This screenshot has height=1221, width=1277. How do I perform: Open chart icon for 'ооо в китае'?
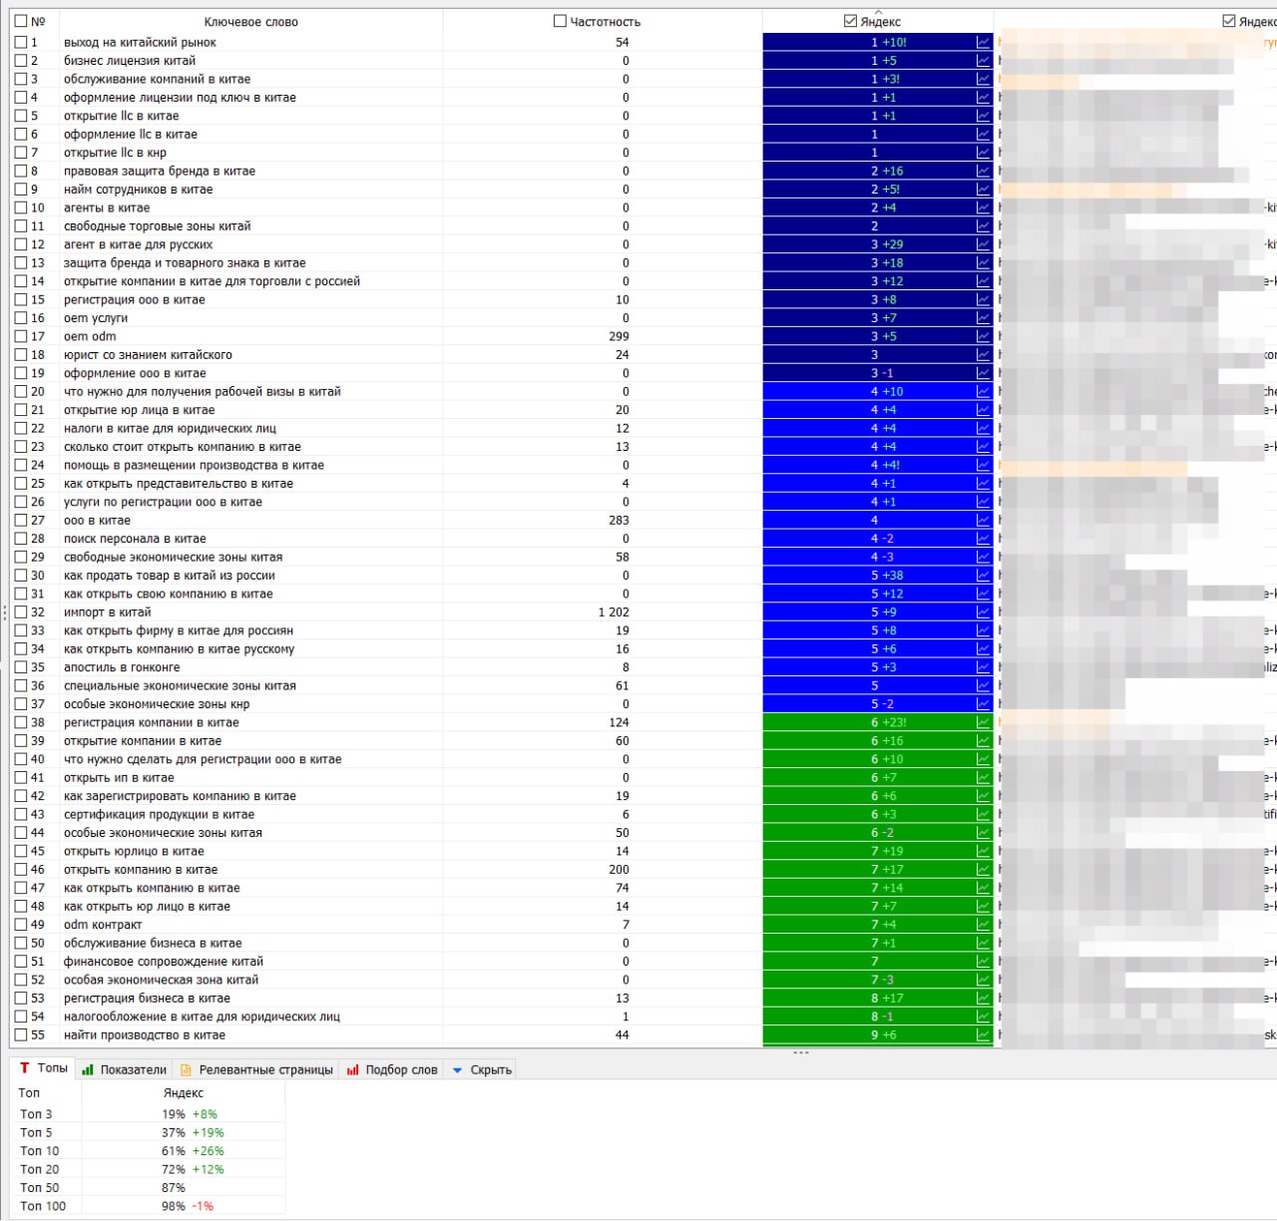983,521
